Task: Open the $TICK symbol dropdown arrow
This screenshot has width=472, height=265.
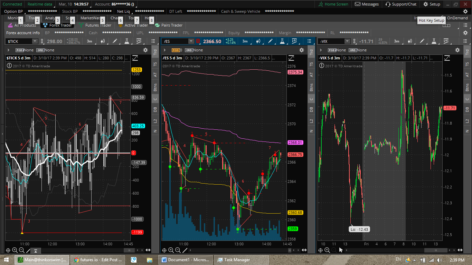Action: point(35,41)
